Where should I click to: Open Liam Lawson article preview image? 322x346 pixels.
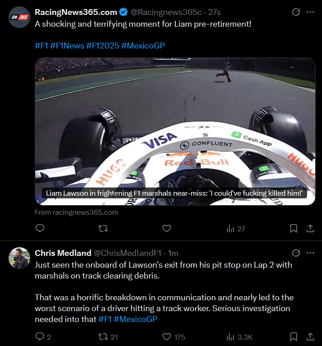click(175, 131)
